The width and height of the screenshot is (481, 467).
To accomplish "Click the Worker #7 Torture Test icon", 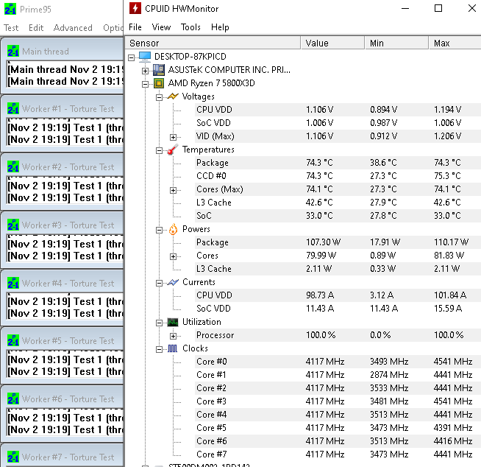I will click(13, 457).
